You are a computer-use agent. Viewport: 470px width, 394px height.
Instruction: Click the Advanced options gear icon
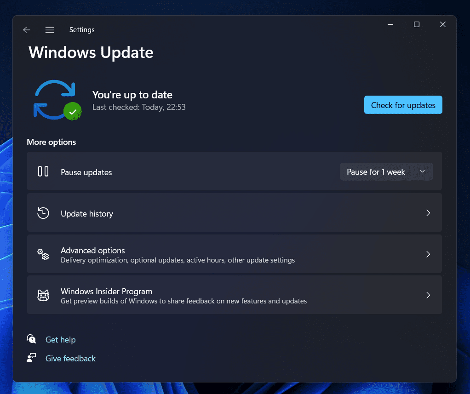coord(43,254)
